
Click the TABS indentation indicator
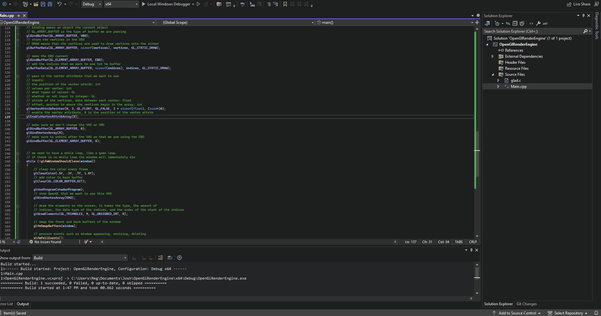[x=459, y=242]
